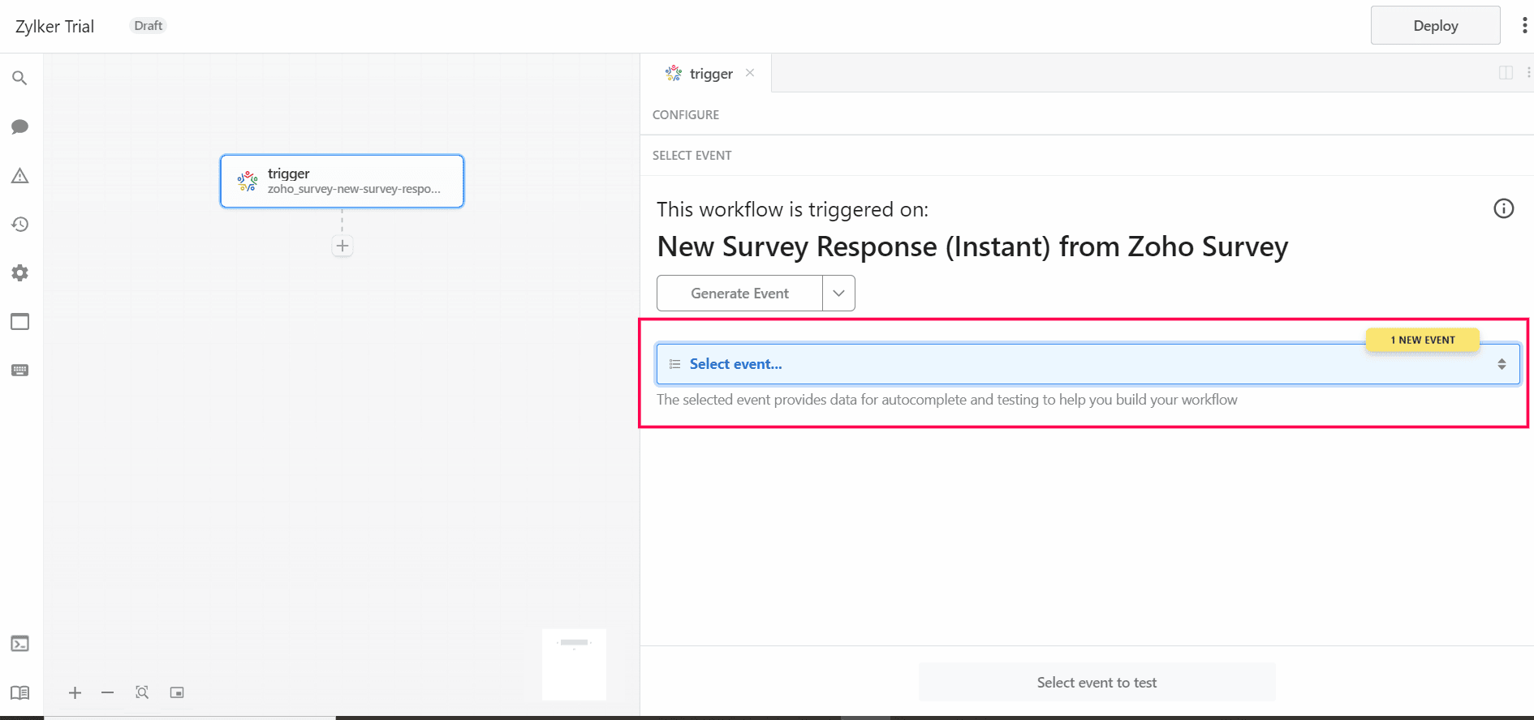Open the console terminal icon
Screen dimensions: 1534x720
point(19,644)
